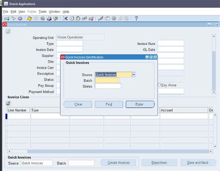Click the folder icon above Operating Unit

tap(8, 31)
